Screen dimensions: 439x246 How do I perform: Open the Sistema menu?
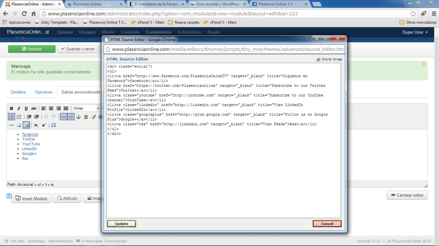point(65,32)
